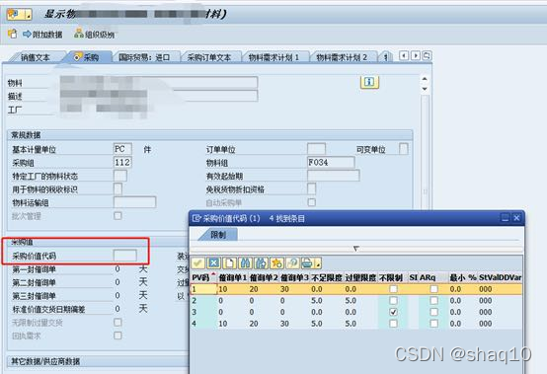The height and width of the screenshot is (374, 547).
Task: Select the 限制 tab in the popup
Action: 218,235
